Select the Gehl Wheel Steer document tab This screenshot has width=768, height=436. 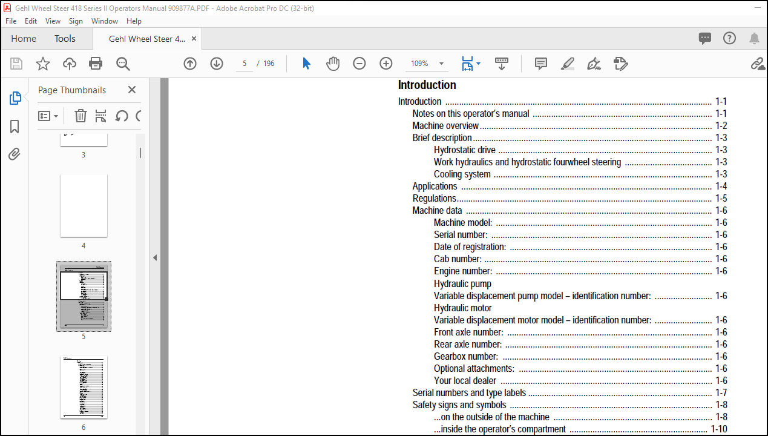[147, 39]
